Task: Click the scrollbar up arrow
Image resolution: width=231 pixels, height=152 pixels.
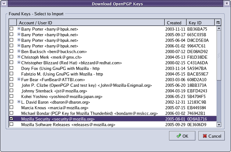Action: point(219,28)
